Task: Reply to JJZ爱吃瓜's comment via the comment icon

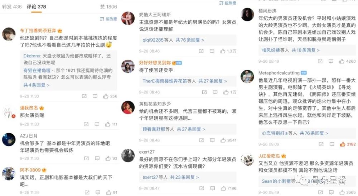Action: pos(331,192)
